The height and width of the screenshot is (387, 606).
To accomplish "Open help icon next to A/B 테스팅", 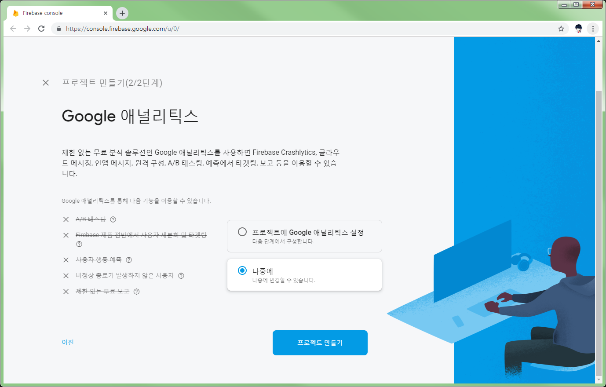I will click(x=113, y=219).
